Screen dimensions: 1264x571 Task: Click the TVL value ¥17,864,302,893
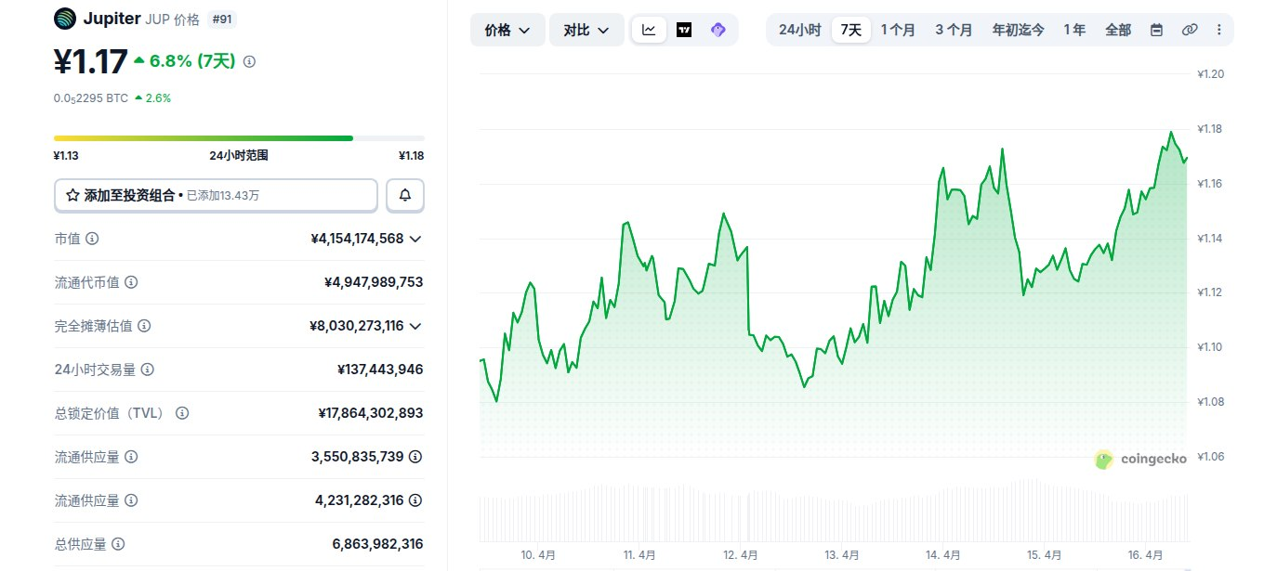click(371, 413)
